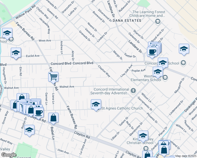Select the Phoenix St street label
Viewport: 197px width, 158px height.
[x=152, y=118]
